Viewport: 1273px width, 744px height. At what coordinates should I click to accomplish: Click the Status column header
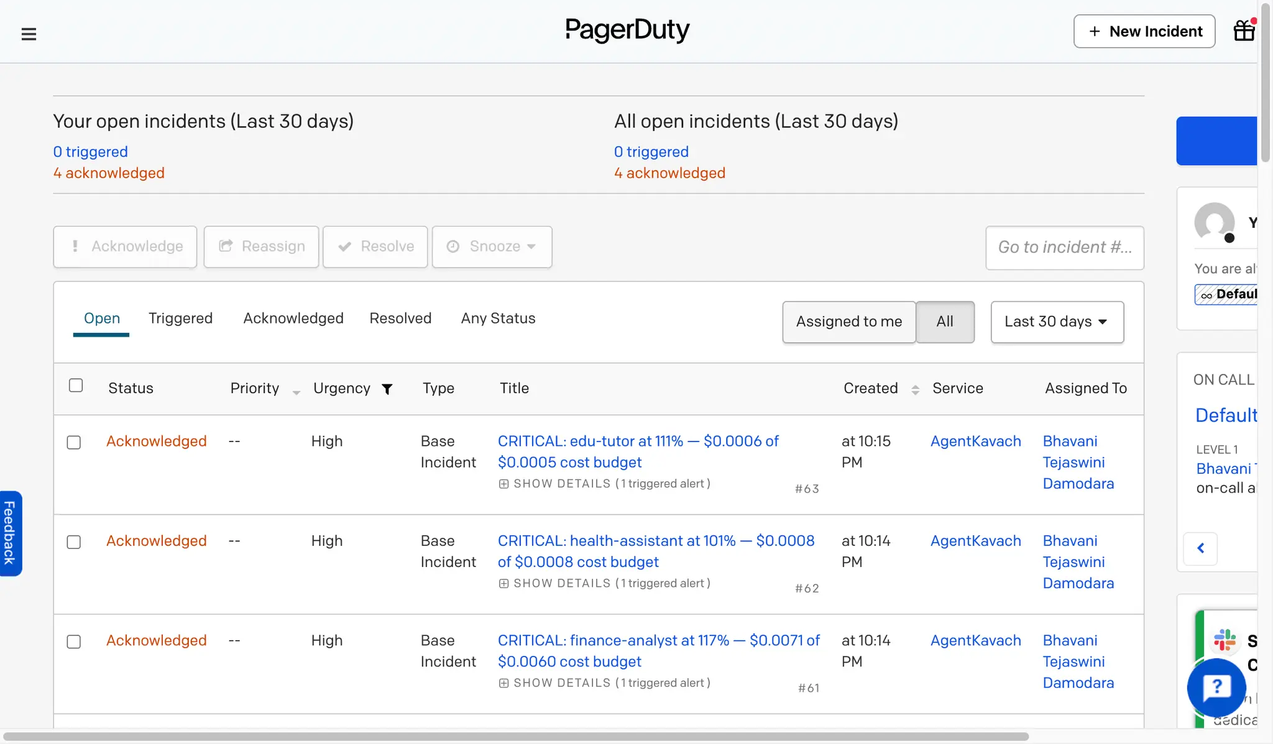[x=131, y=388]
